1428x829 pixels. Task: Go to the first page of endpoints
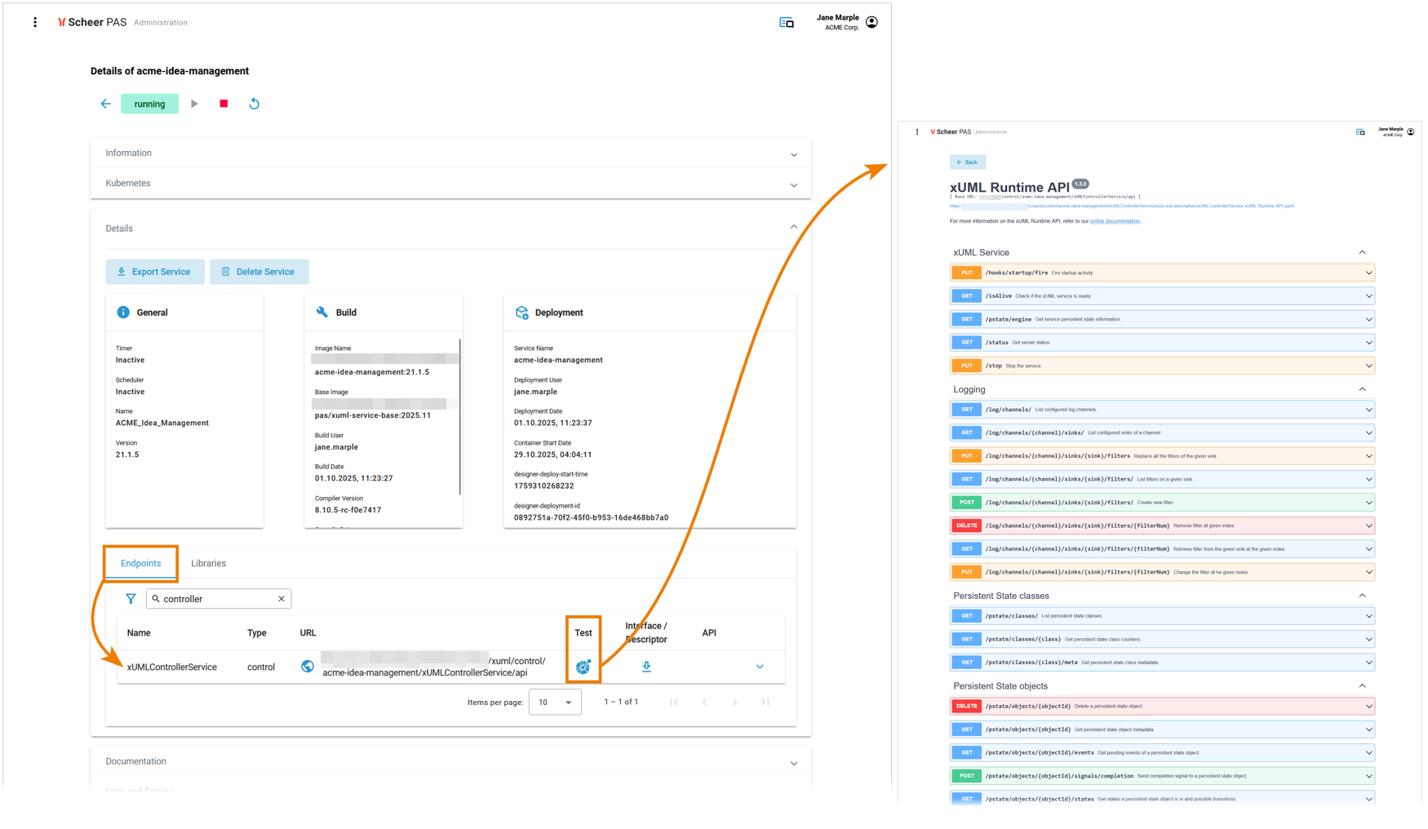674,703
